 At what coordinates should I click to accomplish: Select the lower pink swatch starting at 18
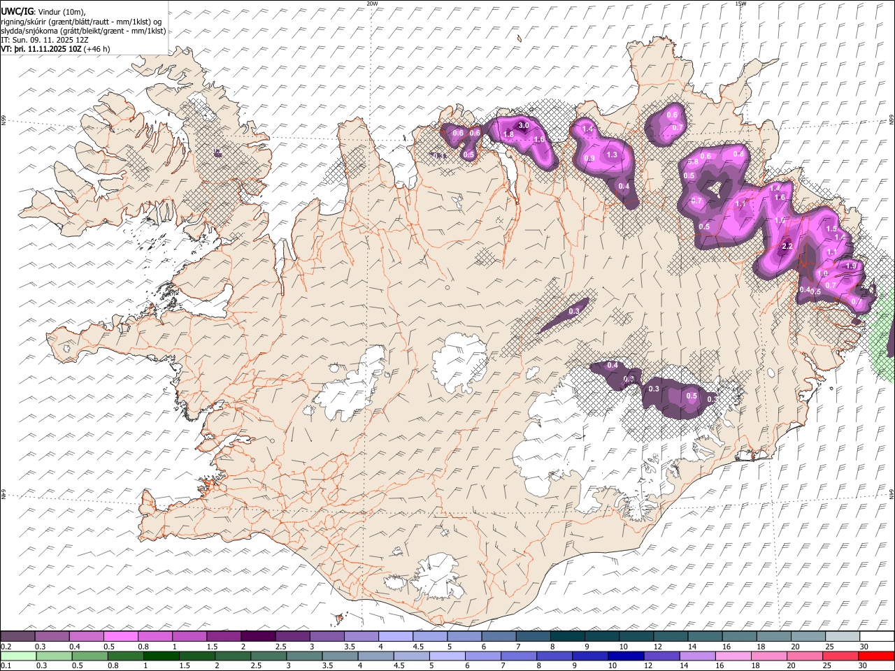(x=768, y=656)
